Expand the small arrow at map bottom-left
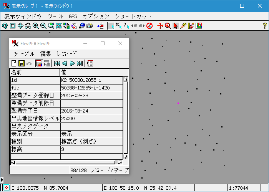 pyautogui.click(x=2, y=180)
